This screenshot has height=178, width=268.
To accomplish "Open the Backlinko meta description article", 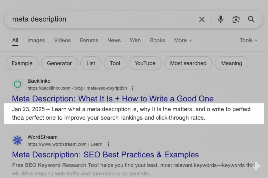I will tap(112, 99).
